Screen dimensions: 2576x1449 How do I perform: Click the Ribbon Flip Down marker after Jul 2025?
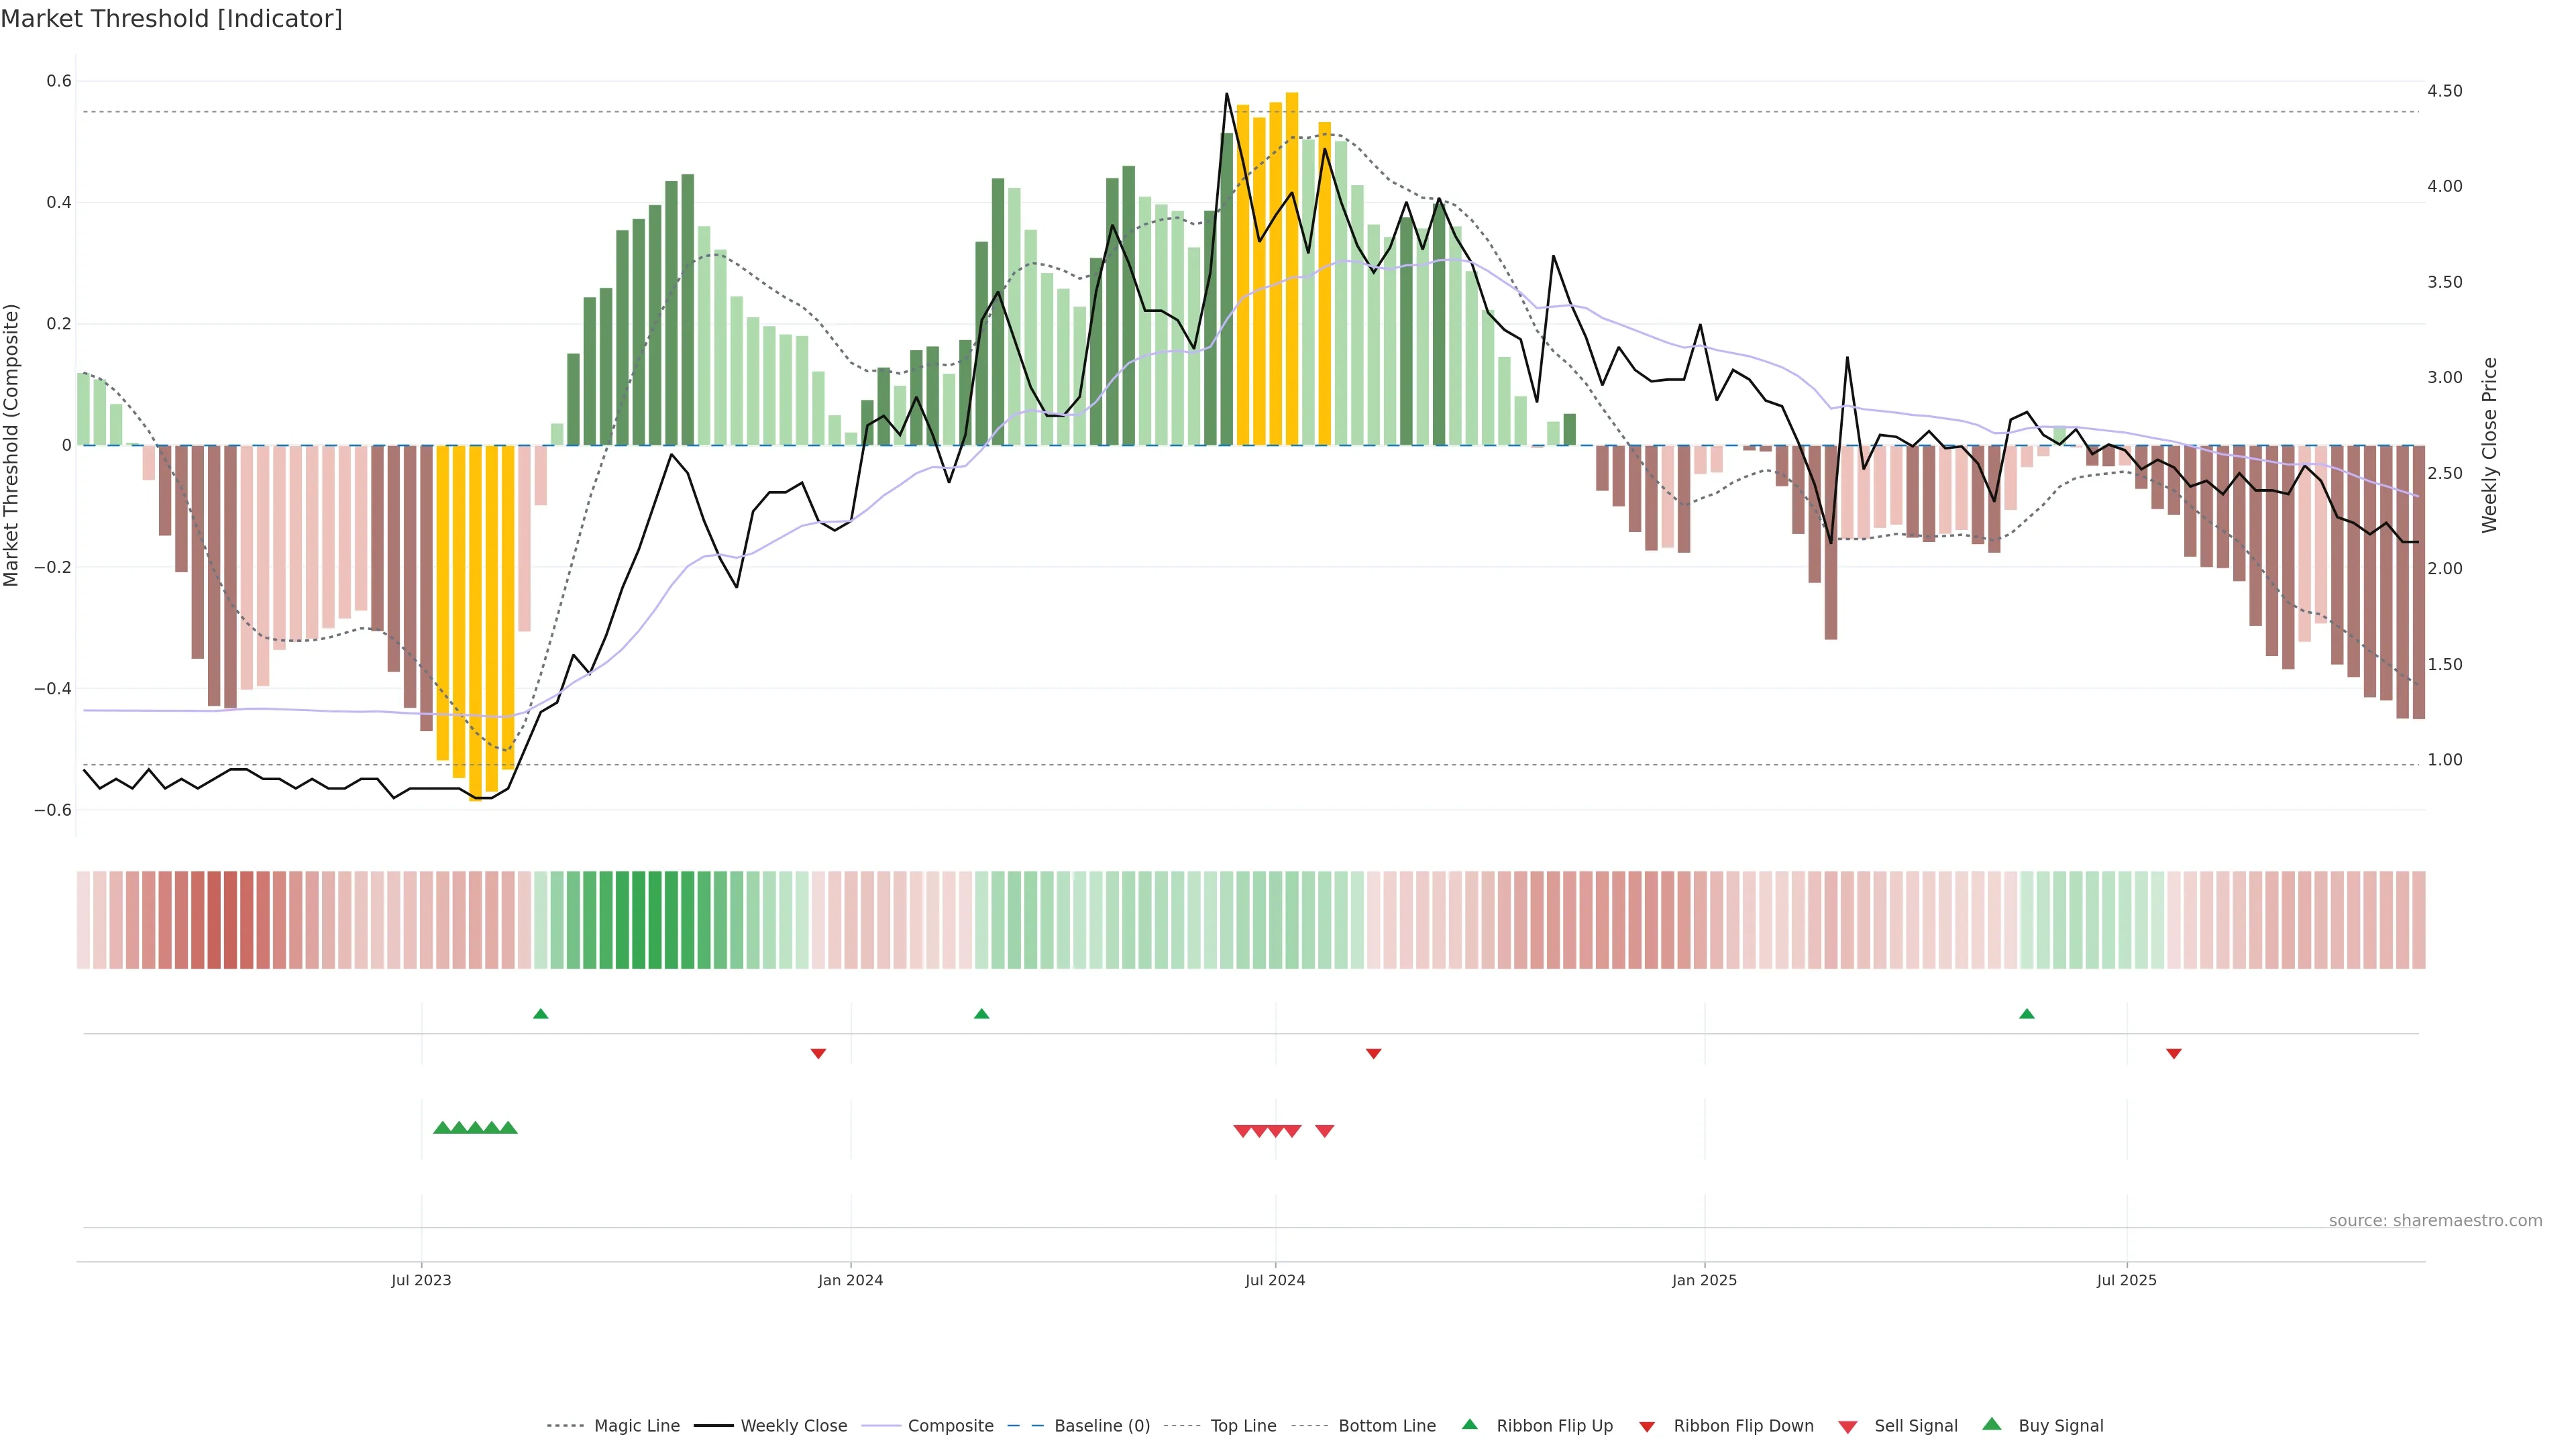point(2174,1054)
